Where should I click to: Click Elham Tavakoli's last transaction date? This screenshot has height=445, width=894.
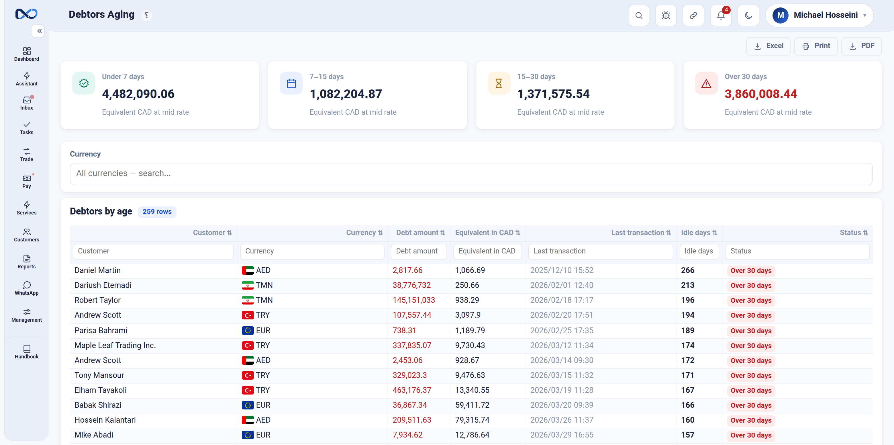562,391
